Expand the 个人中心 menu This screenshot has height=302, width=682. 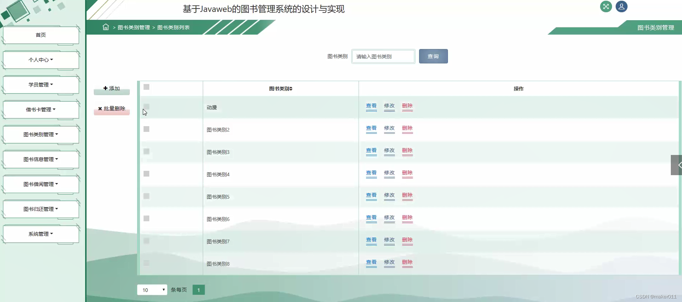point(41,60)
